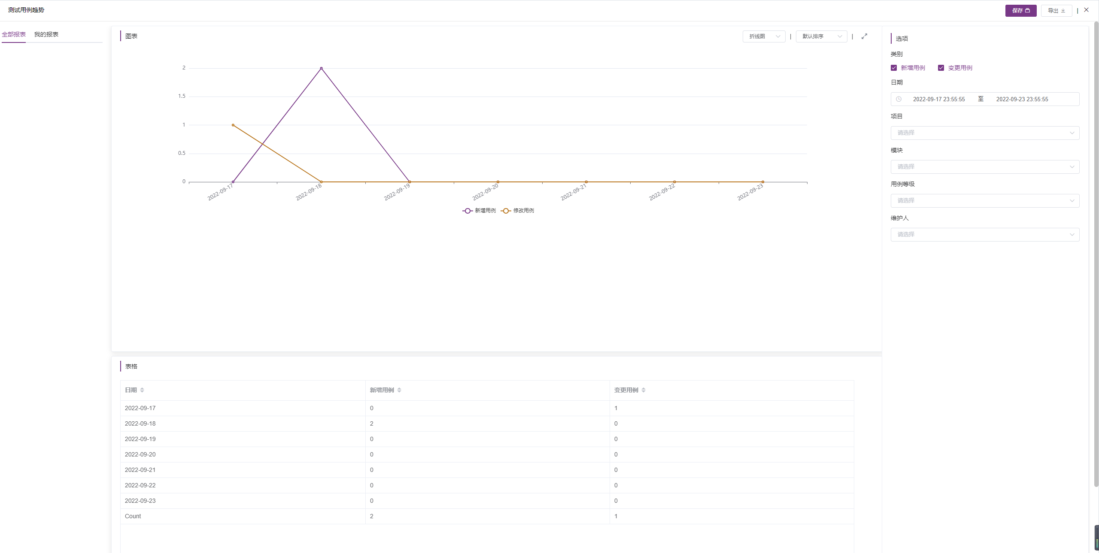Select the 全部报表 tab
The image size is (1099, 553).
click(x=14, y=34)
